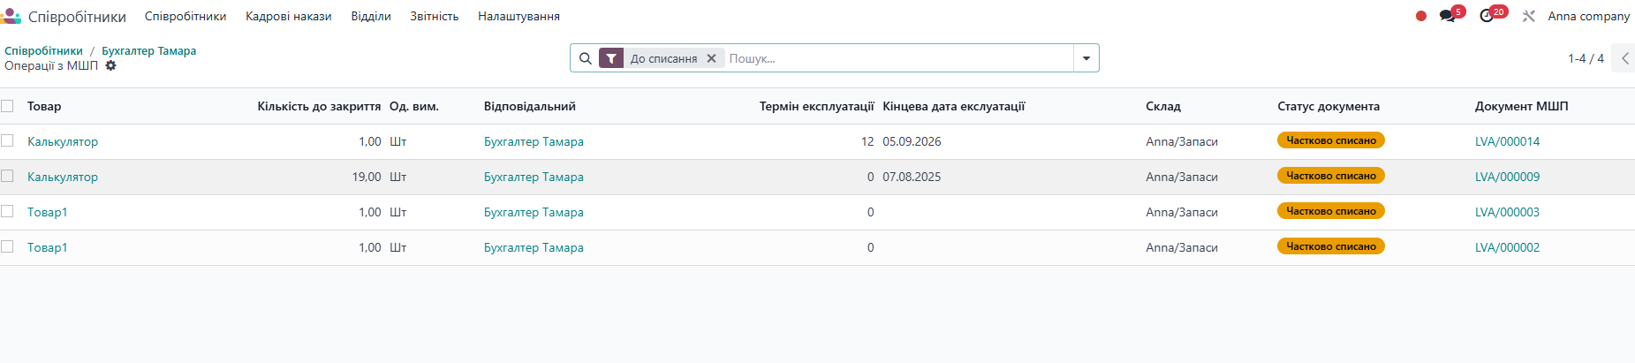Click the wrench and screwdriver debug tools icon
Screen dimensions: 1635x363
(1528, 16)
